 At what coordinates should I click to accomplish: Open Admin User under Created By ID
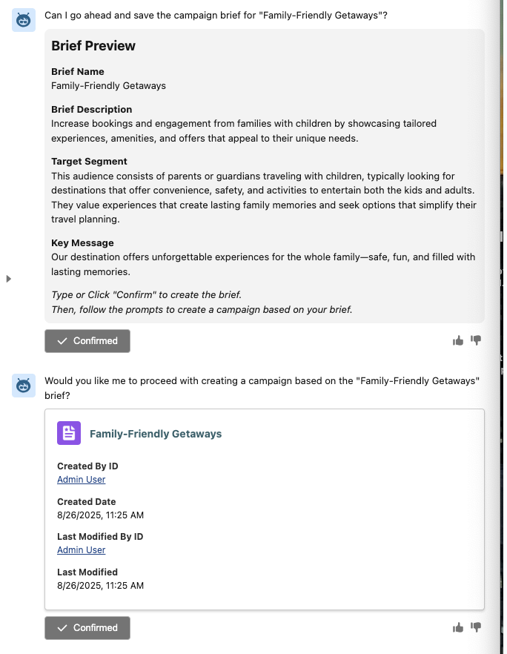81,479
